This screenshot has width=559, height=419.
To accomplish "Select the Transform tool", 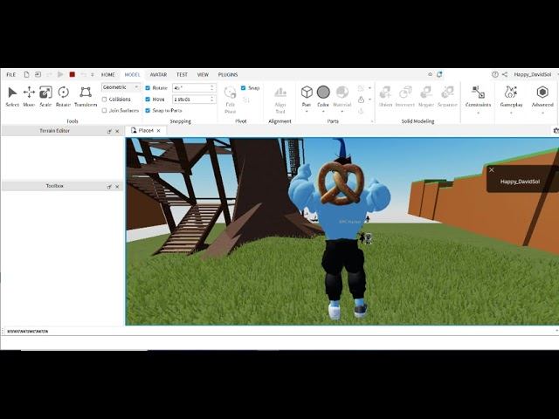I will click(86, 96).
